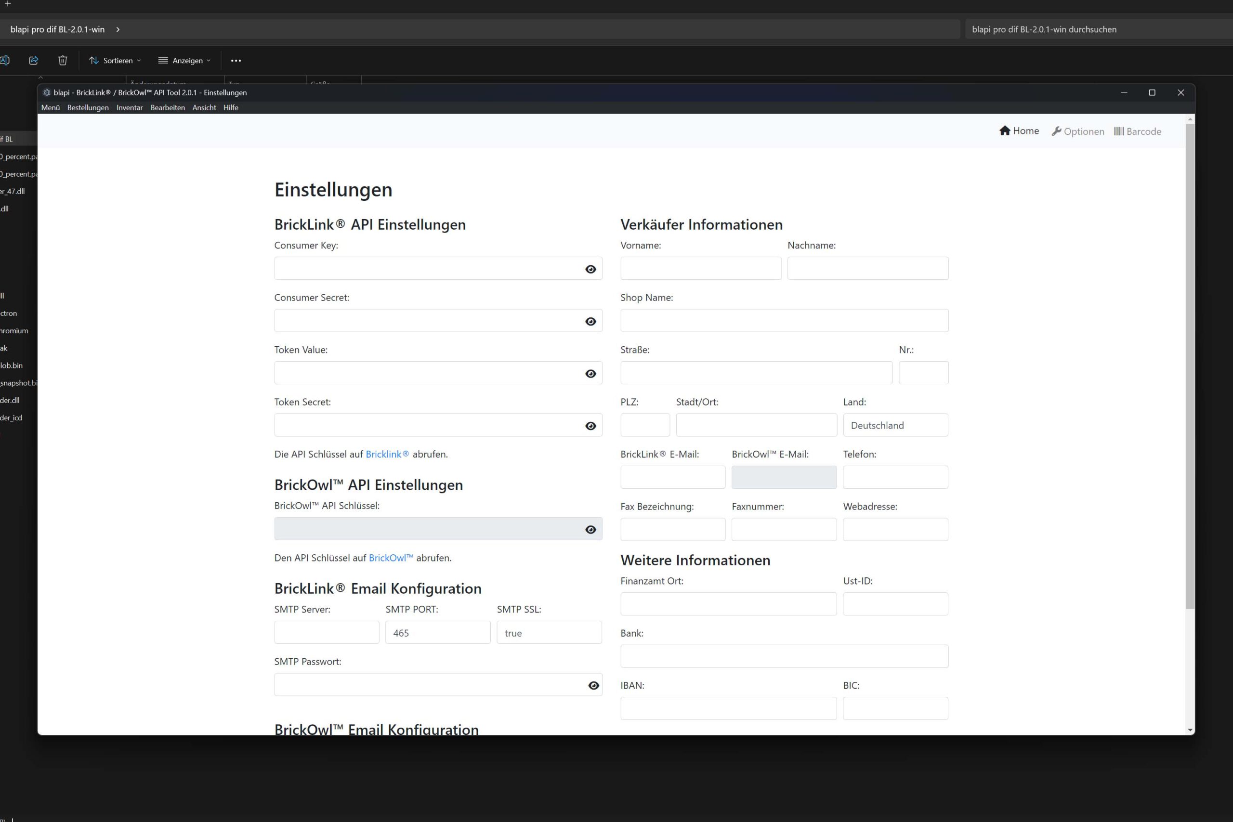Open the Inventar menu
1233x822 pixels.
click(x=130, y=107)
